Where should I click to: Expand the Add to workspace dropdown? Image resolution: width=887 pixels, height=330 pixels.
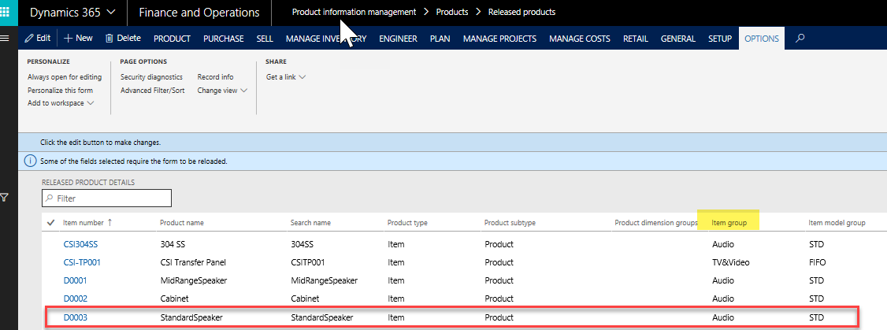pos(61,103)
